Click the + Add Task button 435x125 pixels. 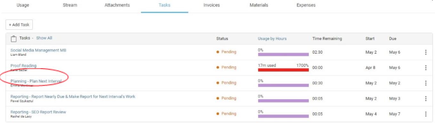tap(19, 25)
